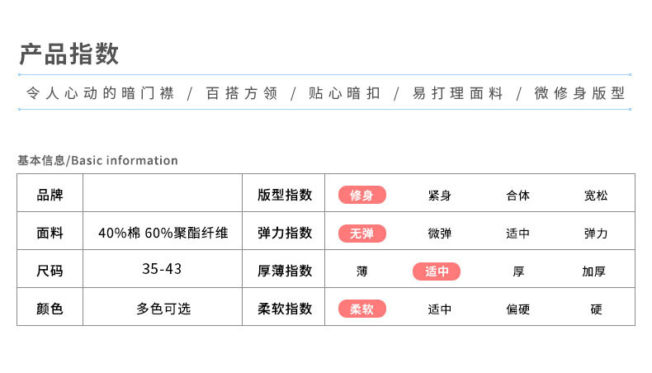Click the 40%棉 60%聚酯纤维 fabric cell

[x=163, y=233]
